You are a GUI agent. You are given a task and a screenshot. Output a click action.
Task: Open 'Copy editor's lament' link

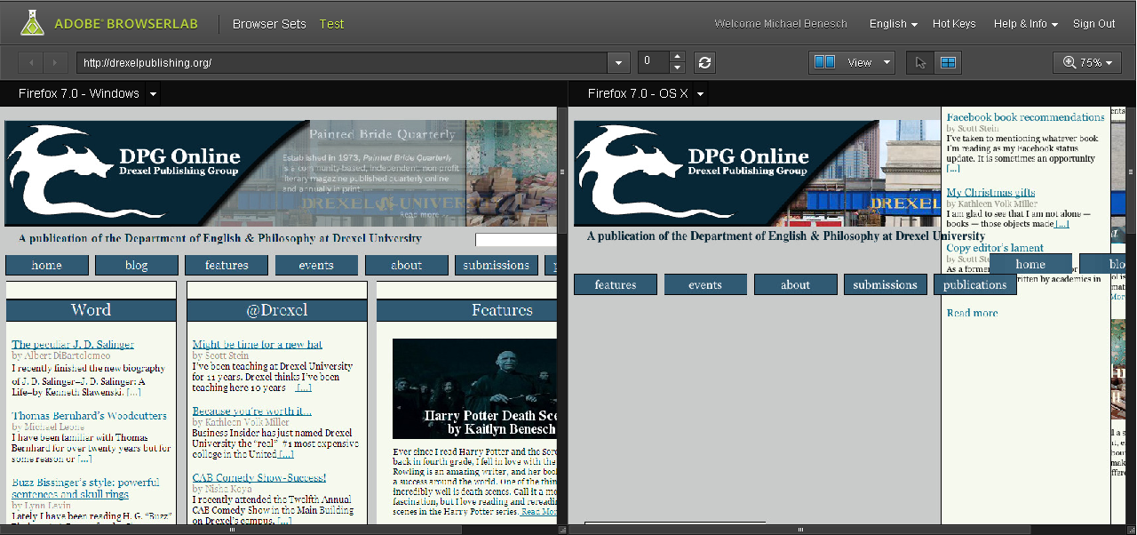995,248
